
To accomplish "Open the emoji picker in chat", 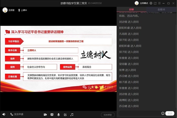I will 163,113.
